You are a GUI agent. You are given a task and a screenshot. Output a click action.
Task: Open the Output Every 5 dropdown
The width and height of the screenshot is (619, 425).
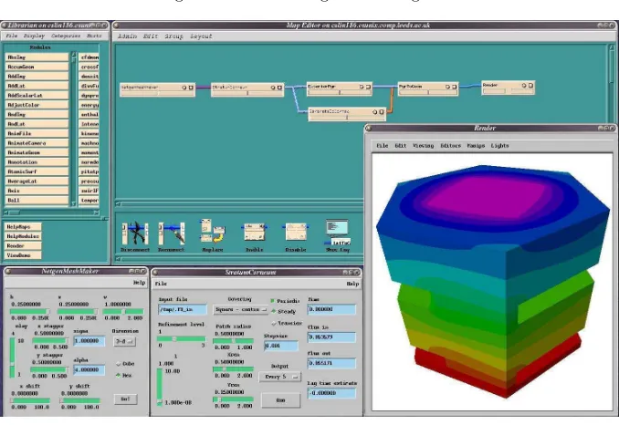point(280,377)
